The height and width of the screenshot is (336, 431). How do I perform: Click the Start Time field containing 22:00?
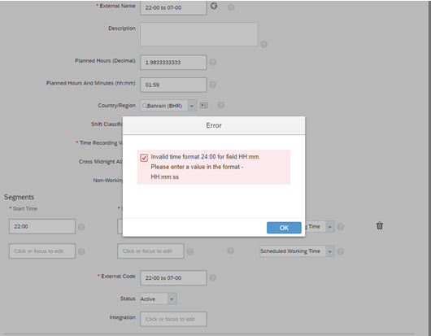point(42,226)
